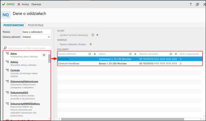Viewport: 206px width, 121px height.
Task: Open menu icon of Nazwa oddziału: Rozłącz
Action: [91, 44]
